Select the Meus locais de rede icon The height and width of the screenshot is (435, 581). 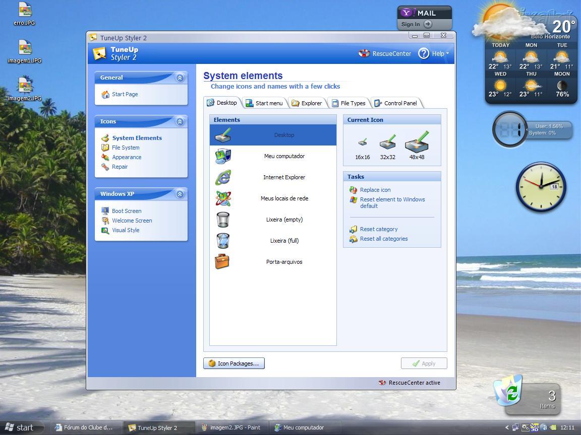[223, 198]
